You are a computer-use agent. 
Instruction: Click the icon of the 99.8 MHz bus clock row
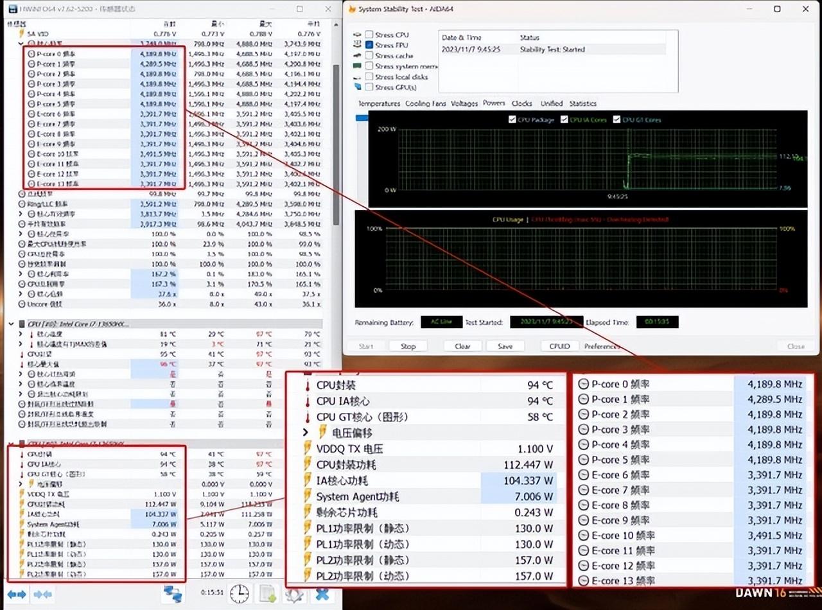click(22, 194)
